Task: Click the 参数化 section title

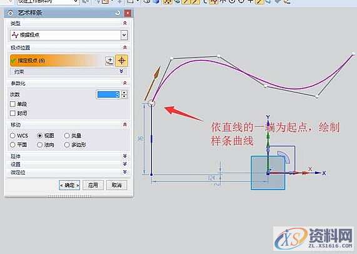Action: coord(18,83)
